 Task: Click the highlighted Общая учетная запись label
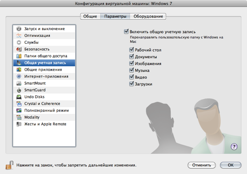[x=45, y=63]
